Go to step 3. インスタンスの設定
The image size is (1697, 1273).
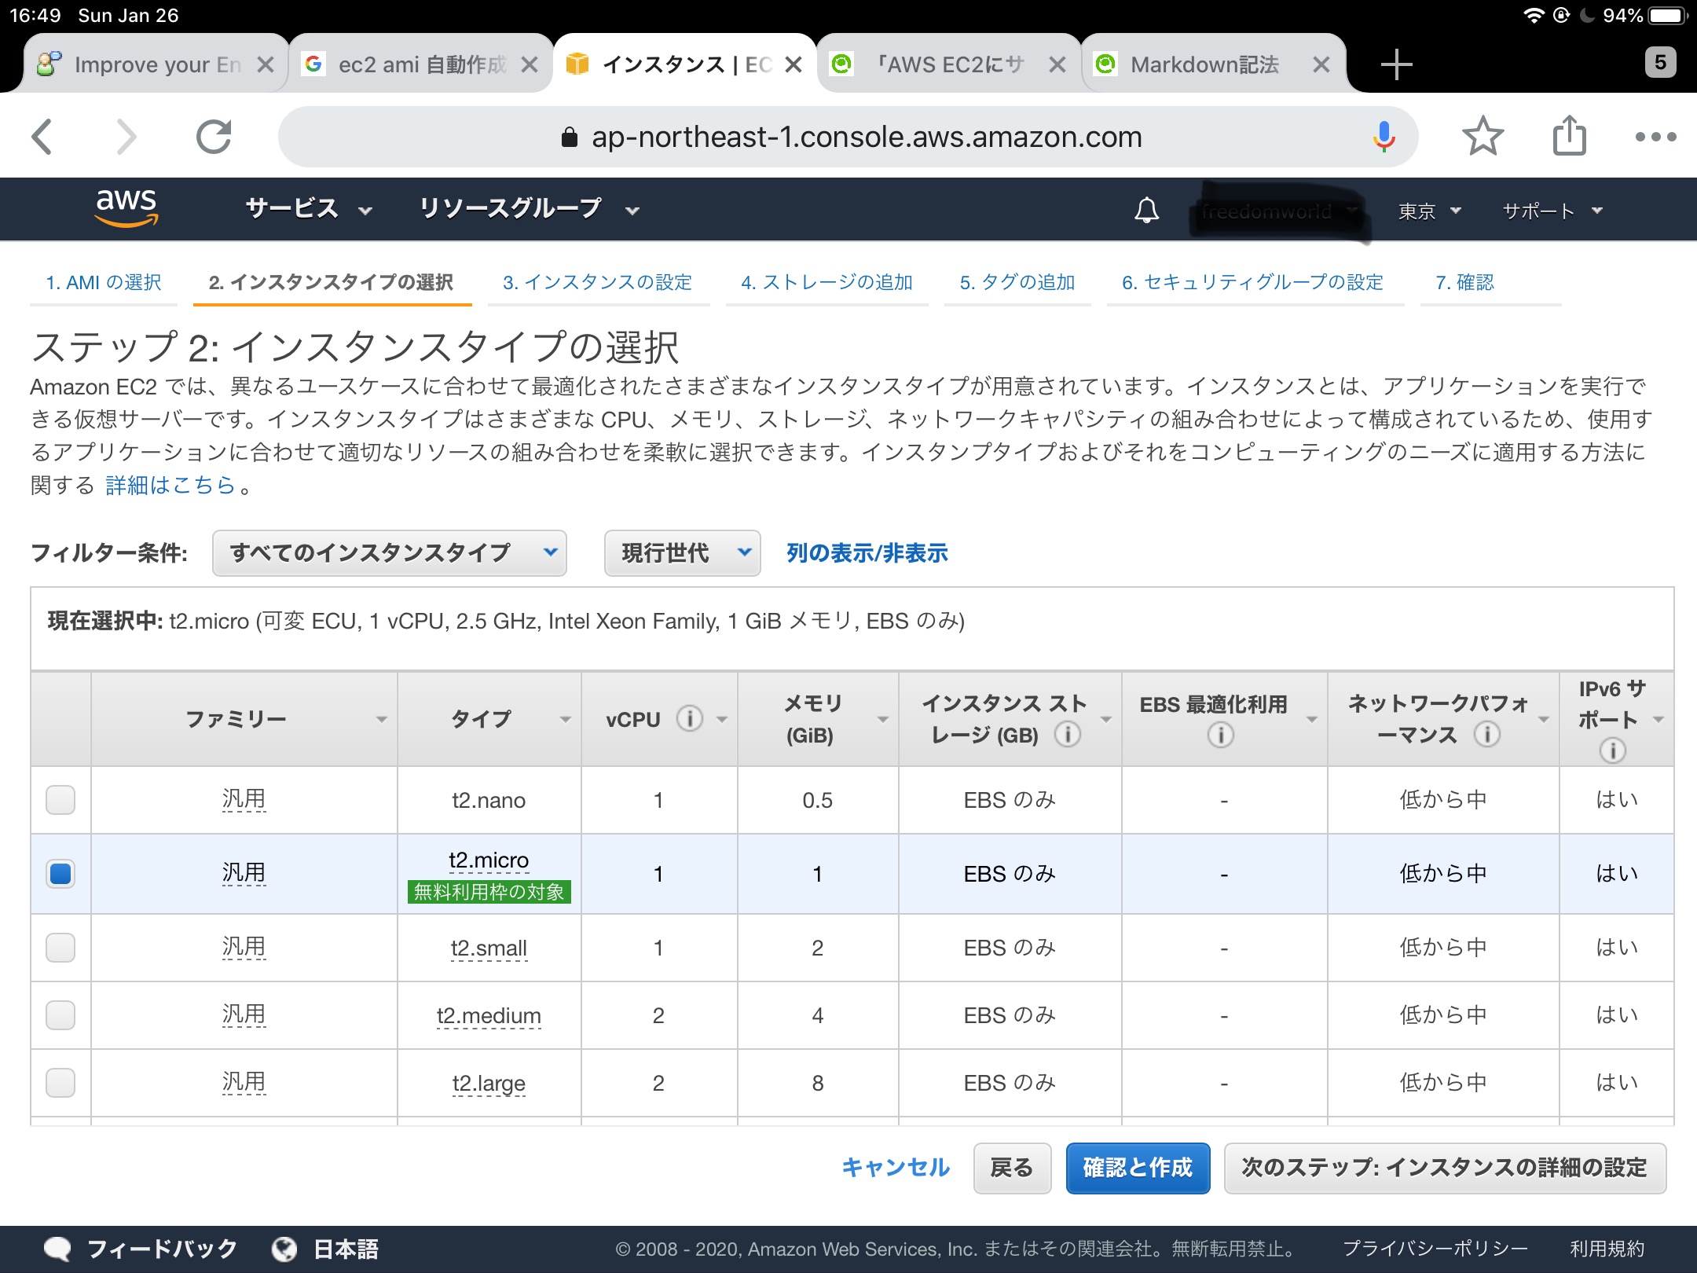597,282
